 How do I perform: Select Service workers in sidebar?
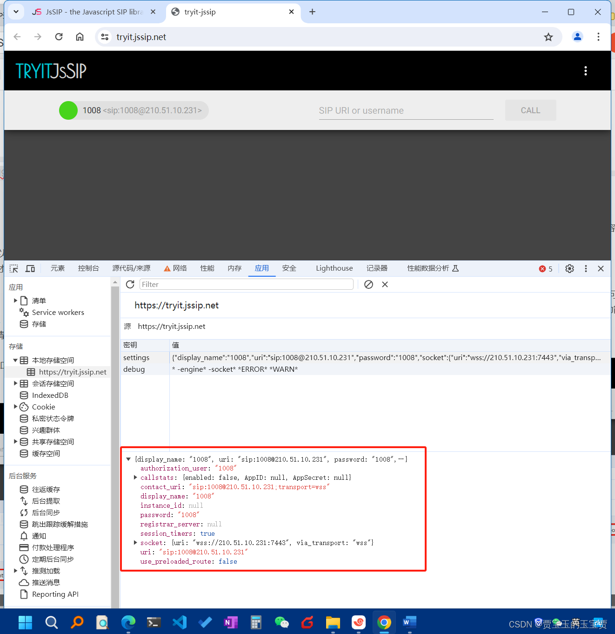[x=58, y=312]
